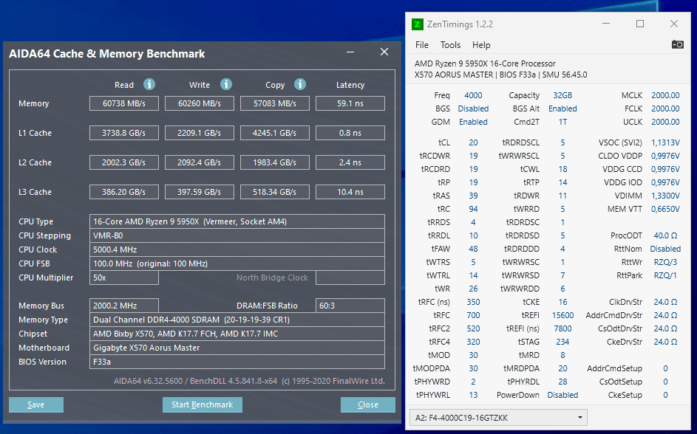The height and width of the screenshot is (434, 697).
Task: Click the tSTAG value 234
Action: (x=562, y=342)
